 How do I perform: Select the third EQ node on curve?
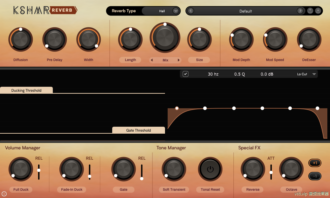[234, 108]
